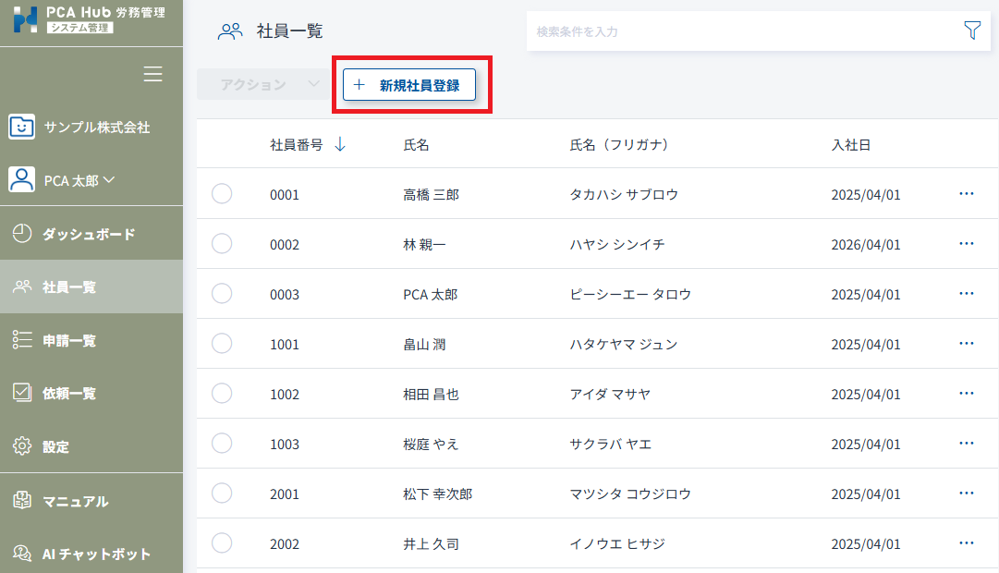Launch the AI チャットボット icon
Viewport: 999px width, 573px height.
[22, 554]
